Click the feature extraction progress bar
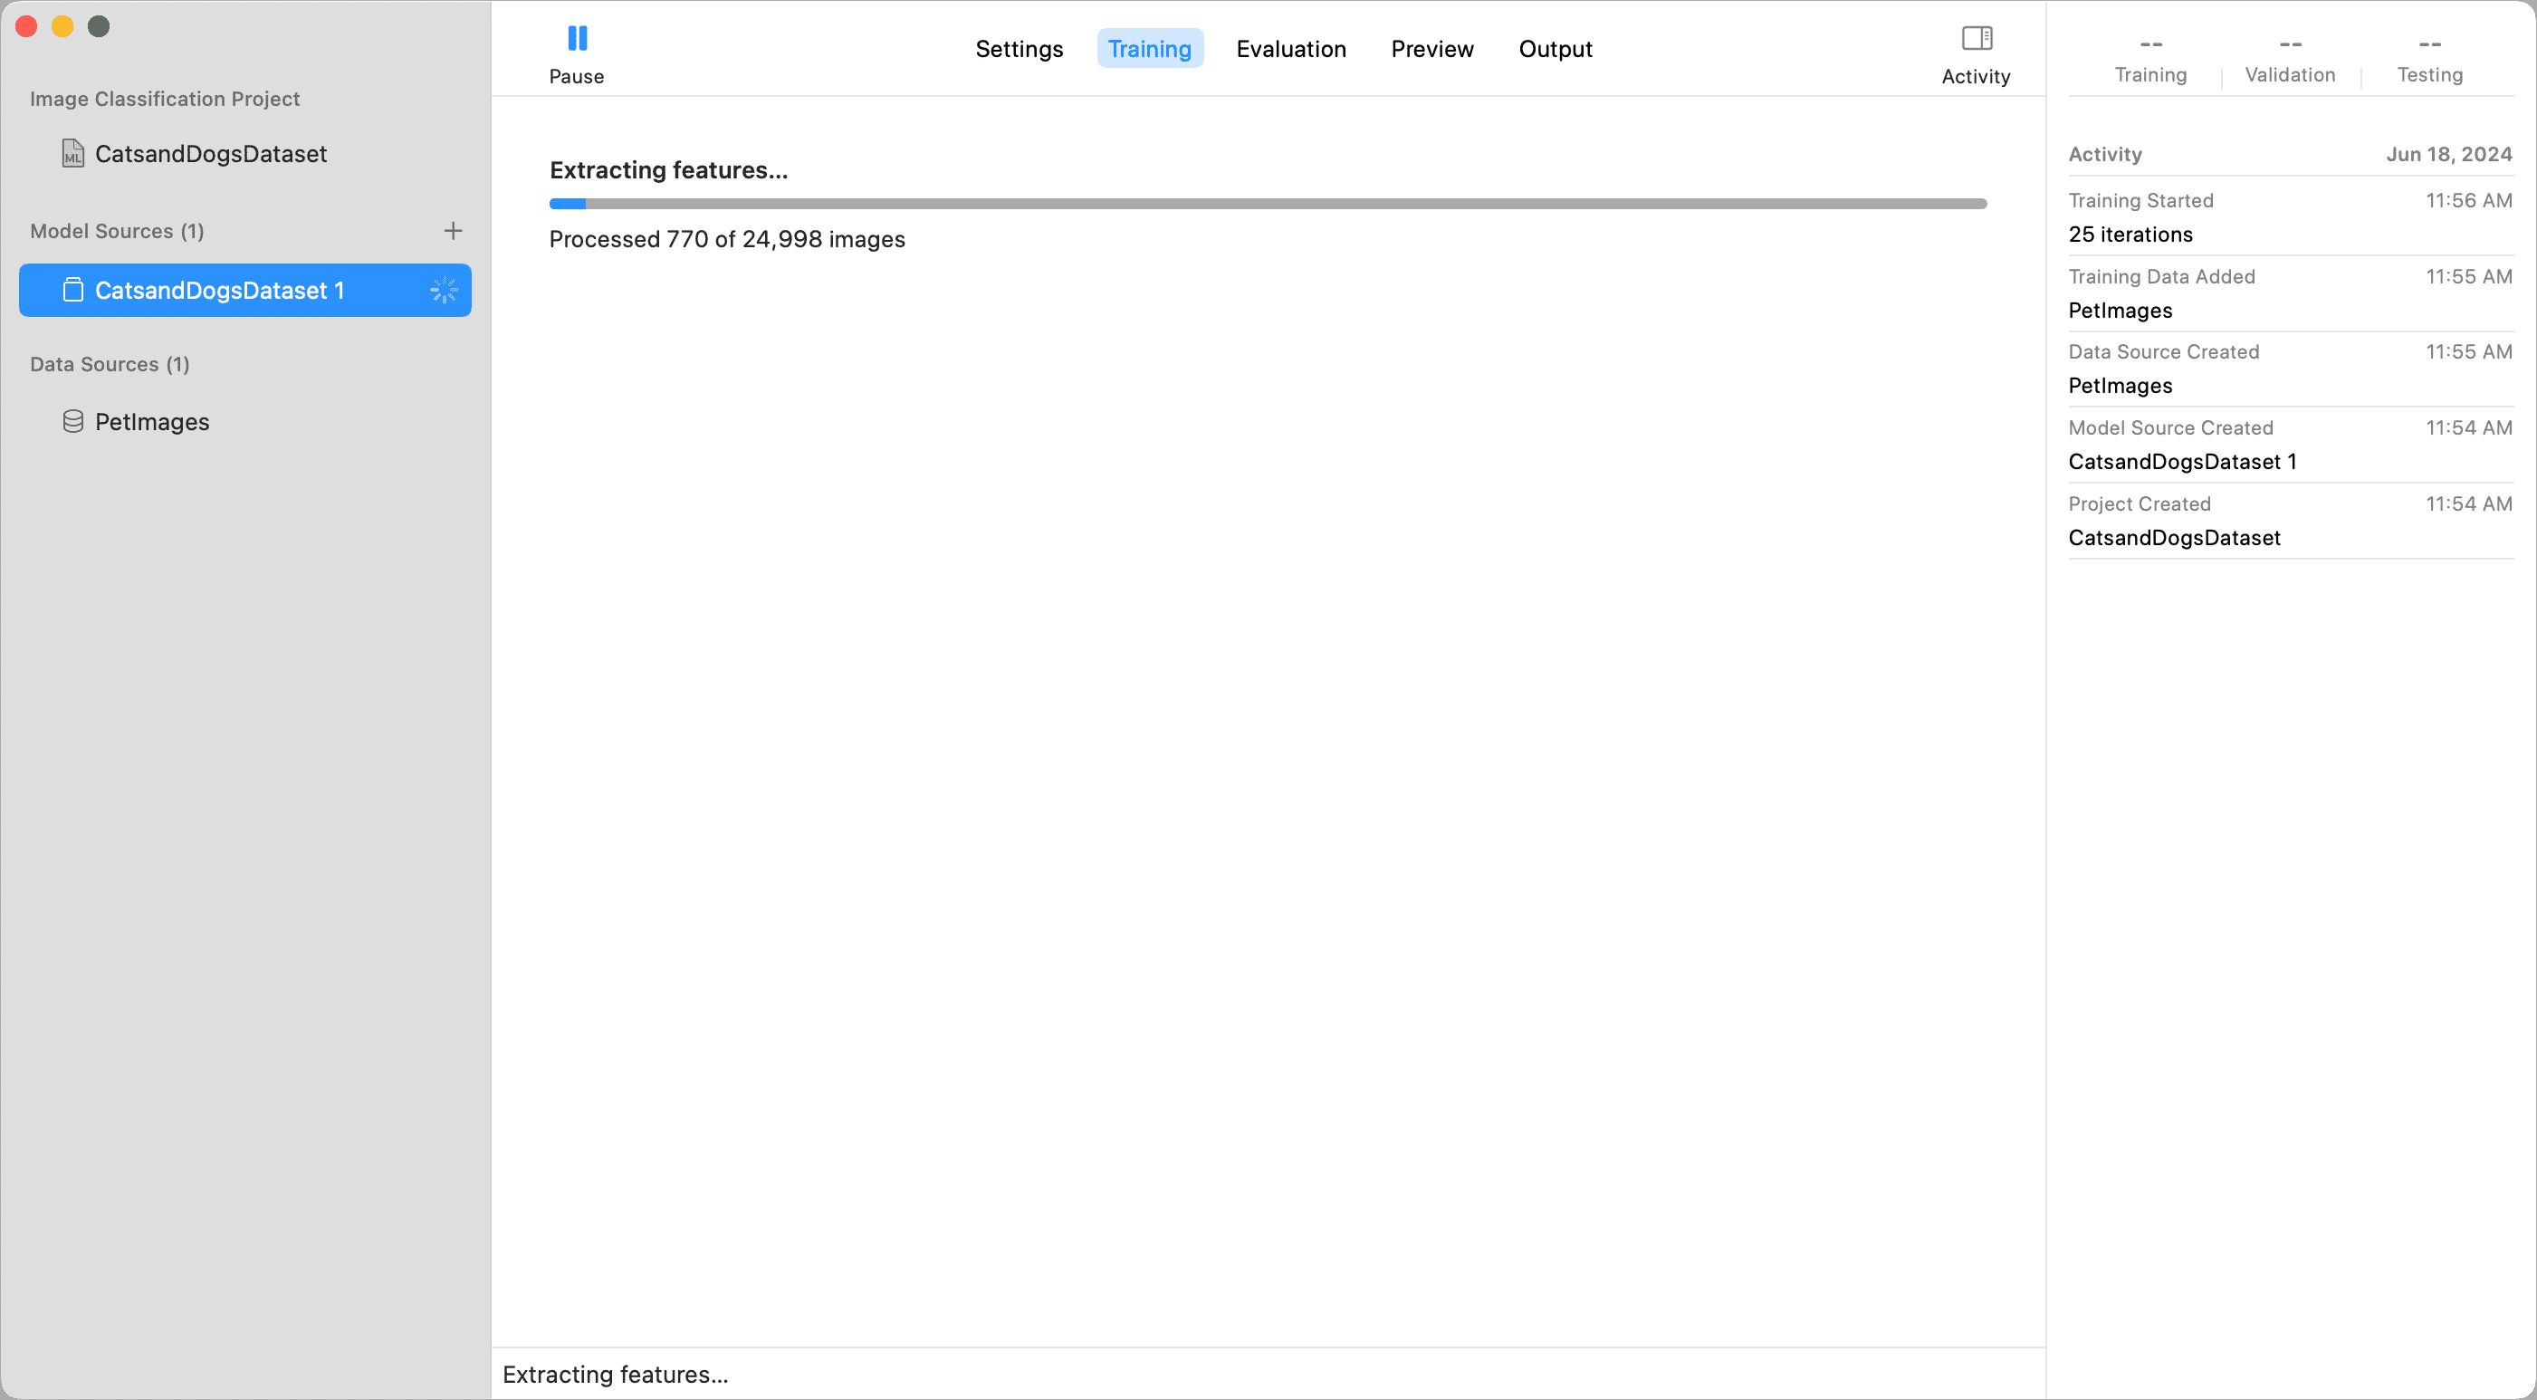Screen dimensions: 2537x1400 pos(1267,204)
